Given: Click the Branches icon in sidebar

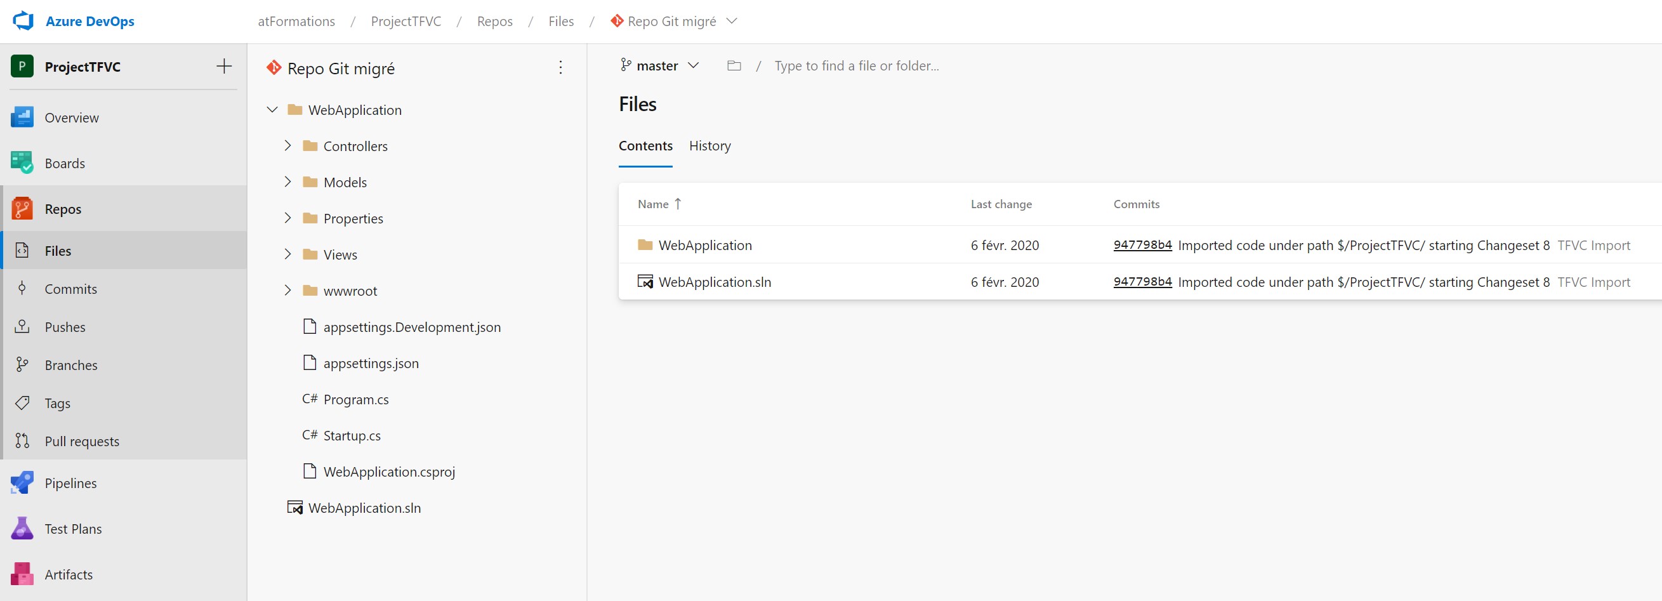Looking at the screenshot, I should pos(22,365).
